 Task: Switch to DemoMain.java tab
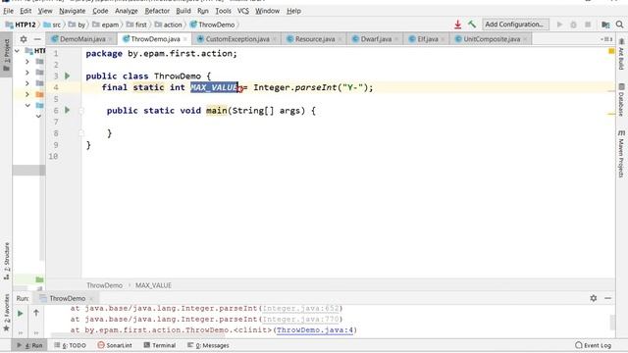tap(82, 39)
